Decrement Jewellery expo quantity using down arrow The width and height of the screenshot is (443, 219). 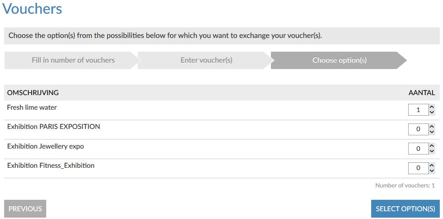pyautogui.click(x=432, y=151)
